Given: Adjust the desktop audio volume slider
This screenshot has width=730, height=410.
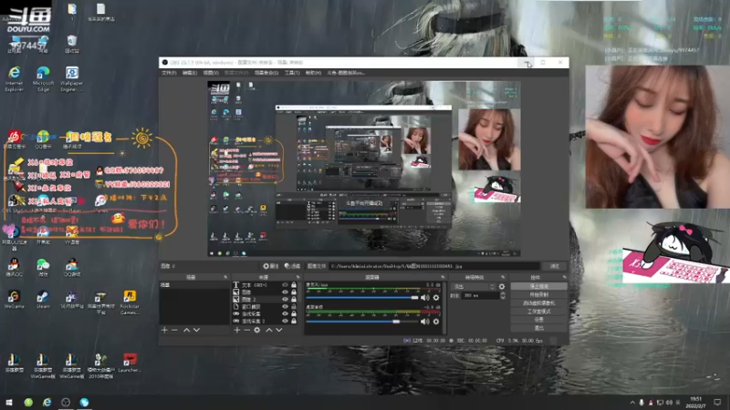Looking at the screenshot, I should pyautogui.click(x=362, y=322).
